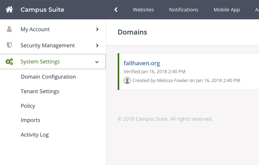Screen dimensions: 259x165
Task: Open the Imports page
Action: click(30, 120)
